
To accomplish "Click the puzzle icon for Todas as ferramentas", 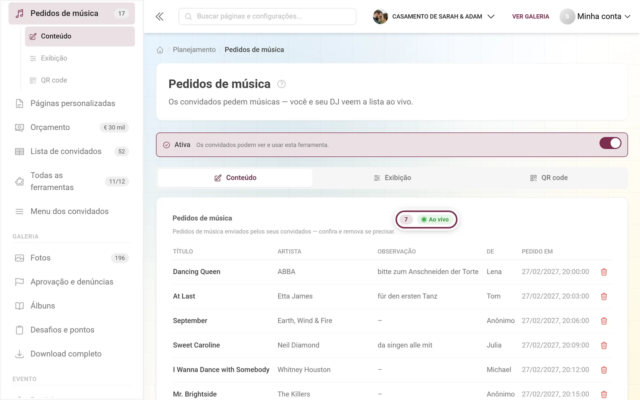I will (x=20, y=181).
